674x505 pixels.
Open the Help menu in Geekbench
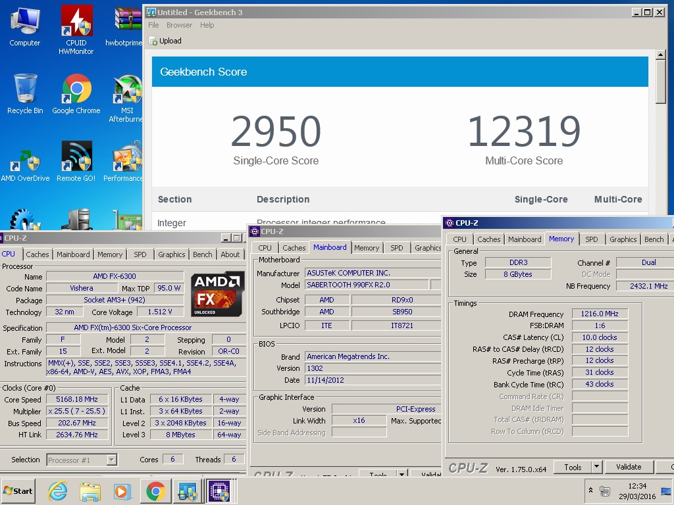[207, 25]
